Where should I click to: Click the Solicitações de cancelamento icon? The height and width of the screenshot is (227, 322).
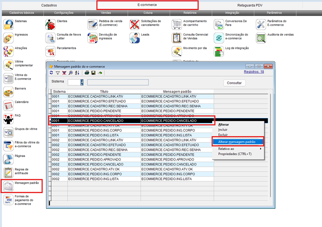(135, 25)
